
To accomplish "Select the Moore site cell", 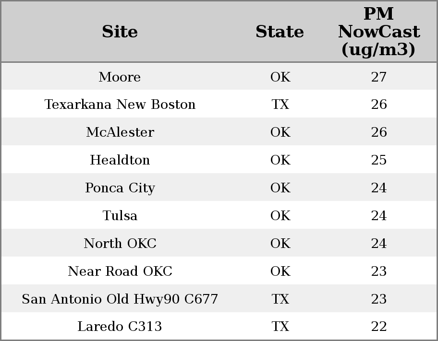I will click(x=120, y=77).
